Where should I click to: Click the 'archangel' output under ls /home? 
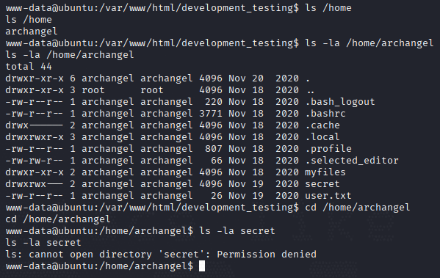click(x=32, y=32)
